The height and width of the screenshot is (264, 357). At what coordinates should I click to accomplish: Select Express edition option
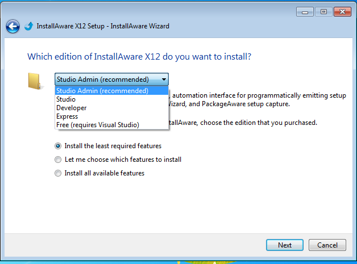click(x=111, y=116)
